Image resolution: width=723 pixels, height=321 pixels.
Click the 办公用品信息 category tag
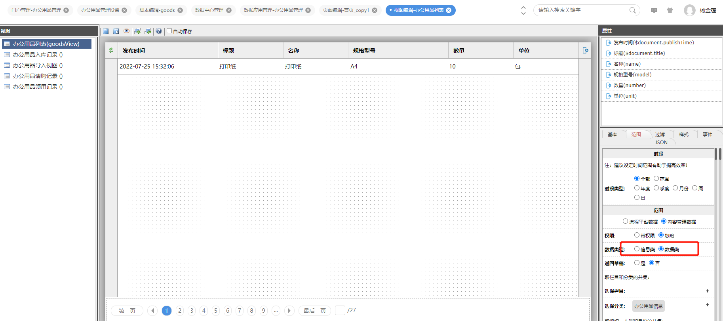tap(648, 306)
